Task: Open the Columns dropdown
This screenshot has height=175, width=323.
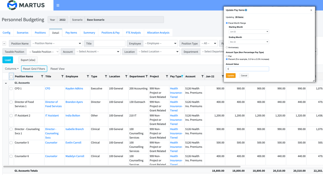Action: (12, 69)
